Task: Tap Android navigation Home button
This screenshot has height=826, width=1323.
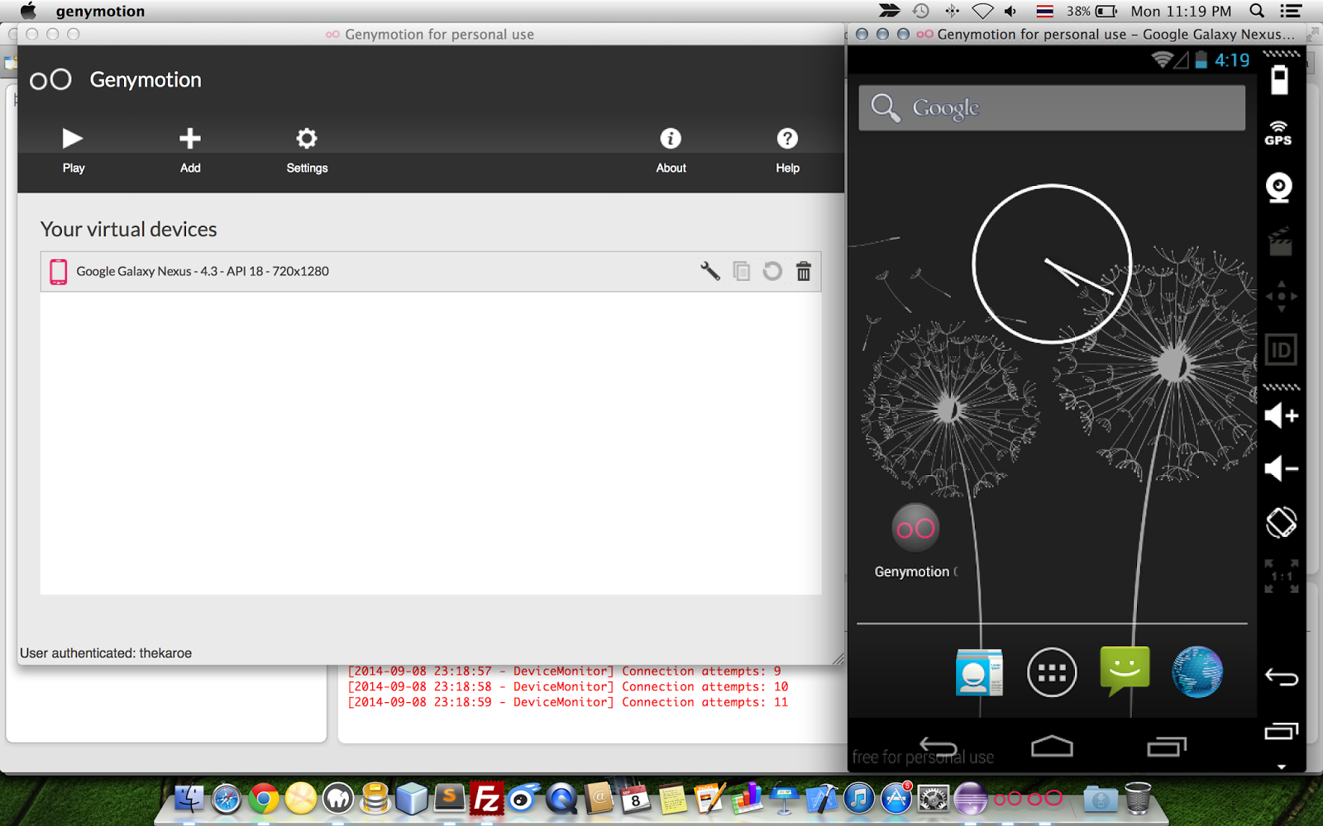Action: point(1052,747)
